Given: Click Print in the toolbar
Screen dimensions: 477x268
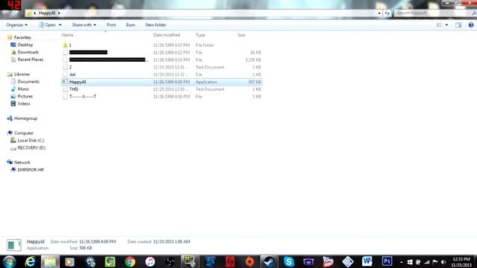Looking at the screenshot, I should [x=111, y=25].
